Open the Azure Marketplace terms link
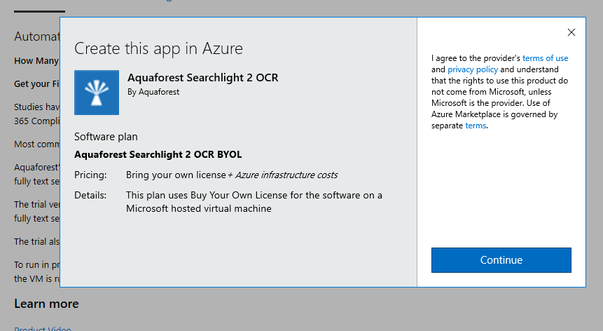The width and height of the screenshot is (603, 331). 476,126
